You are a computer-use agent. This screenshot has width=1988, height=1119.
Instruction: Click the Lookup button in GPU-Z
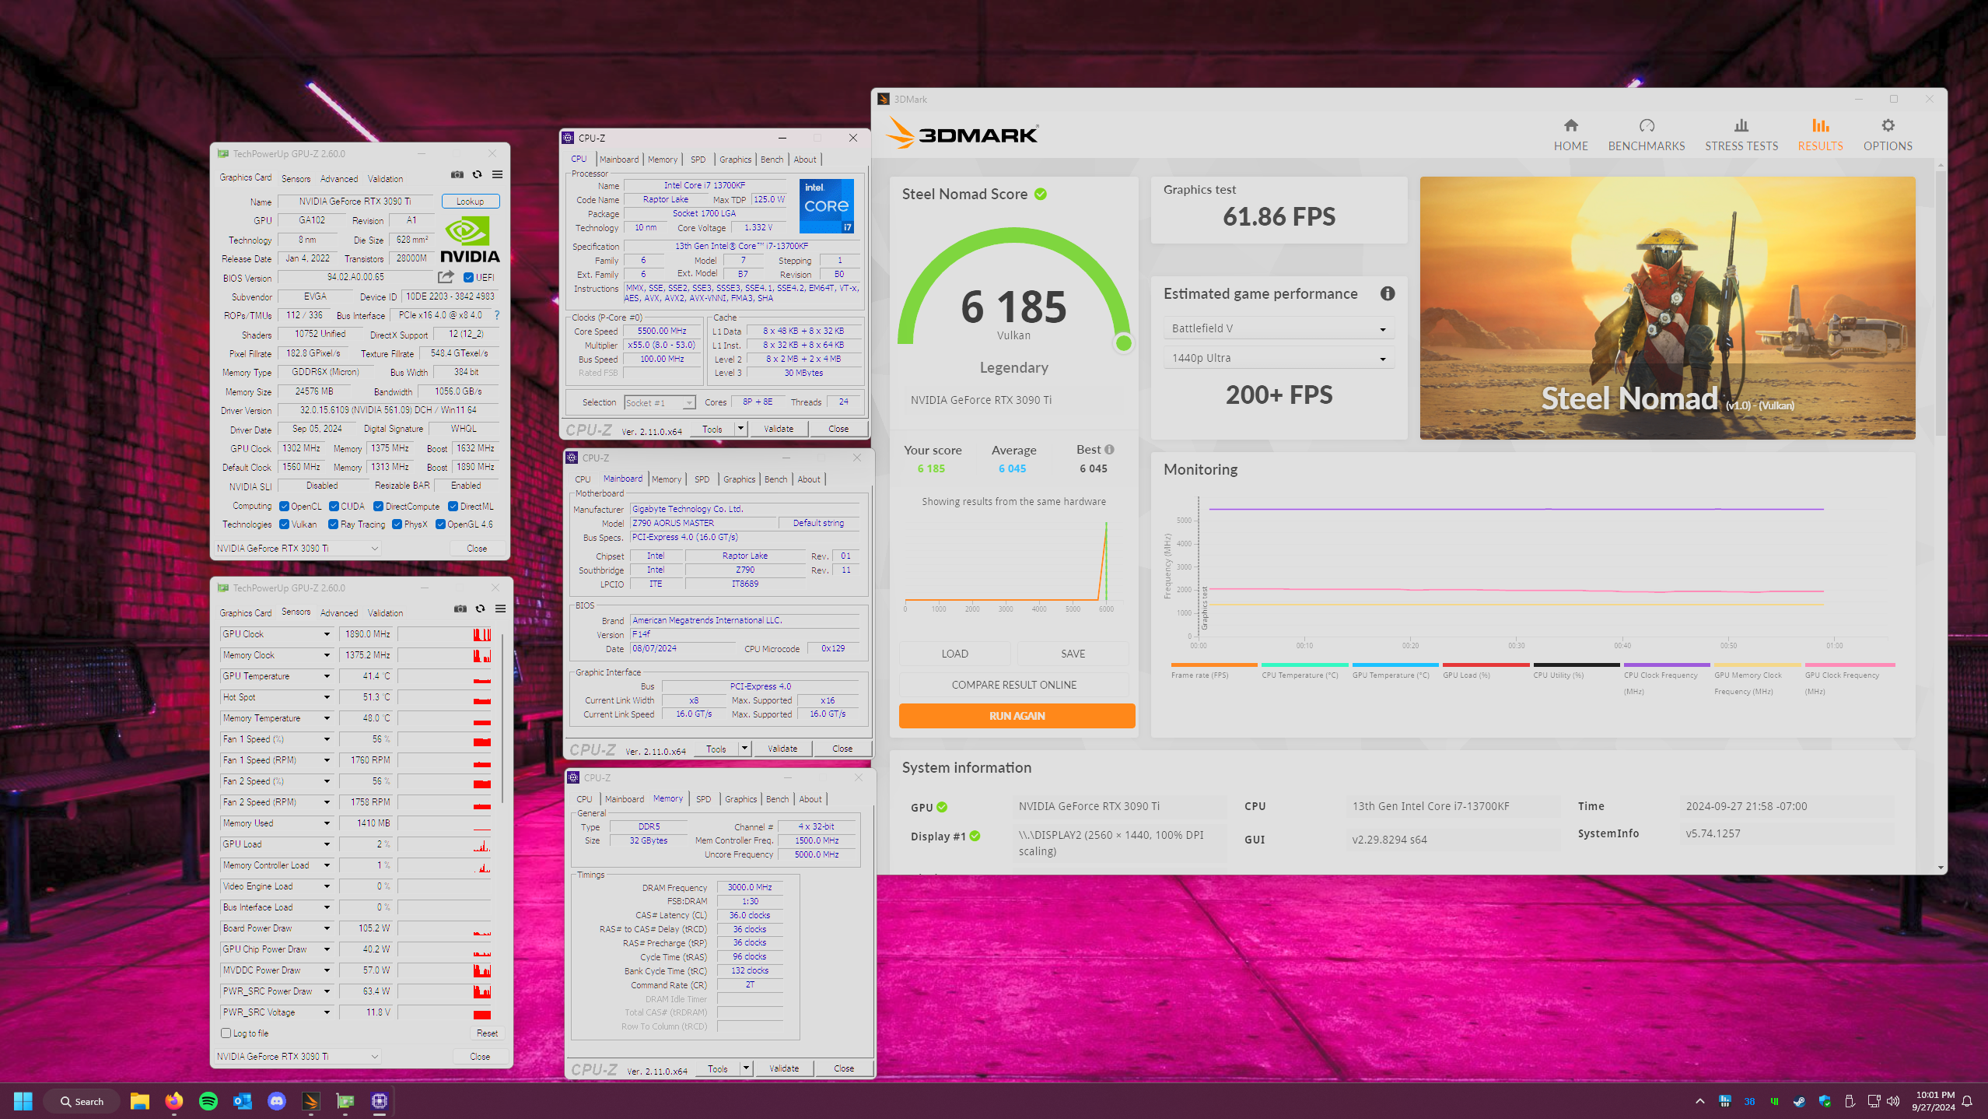click(x=470, y=202)
